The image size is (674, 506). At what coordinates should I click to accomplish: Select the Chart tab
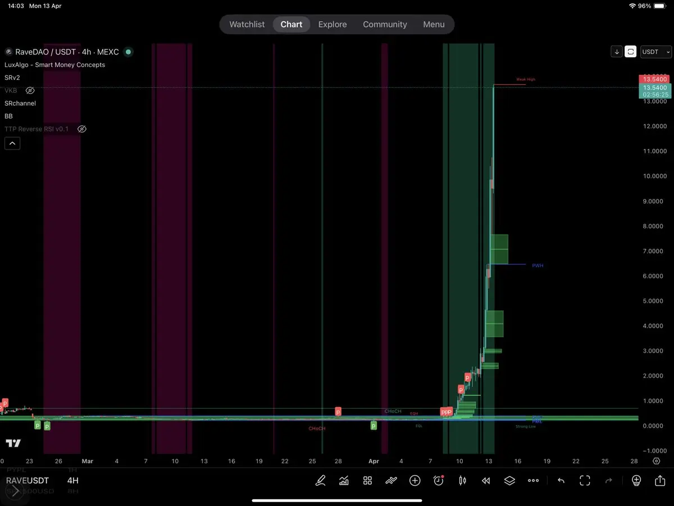coord(292,25)
